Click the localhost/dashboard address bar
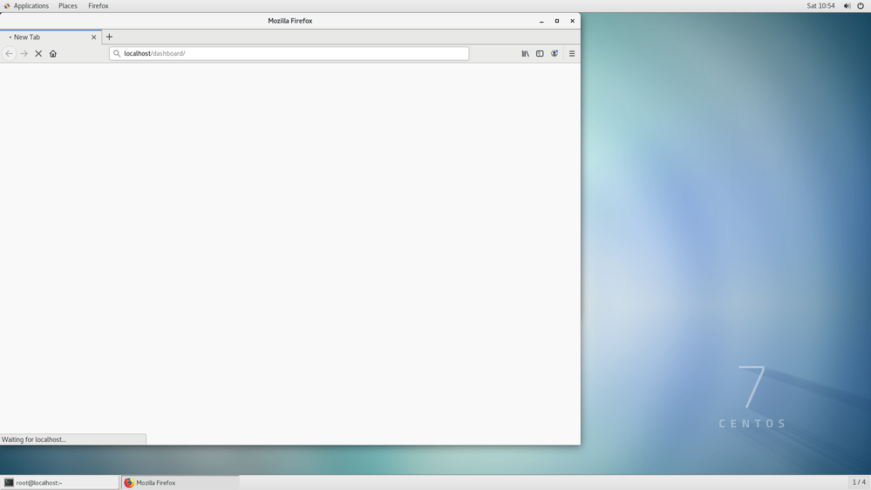The image size is (871, 490). tap(288, 53)
